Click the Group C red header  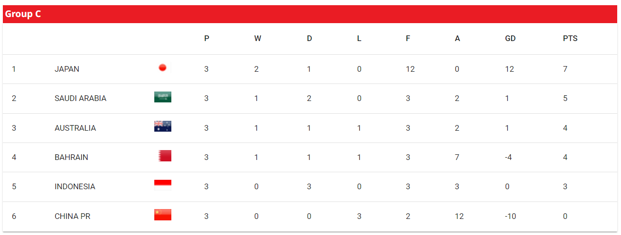click(310, 14)
